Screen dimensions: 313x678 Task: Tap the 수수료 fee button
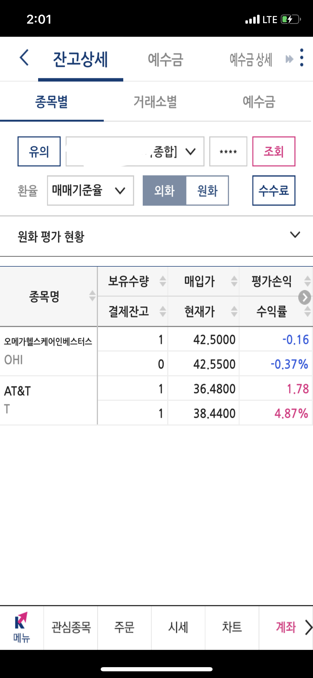[x=274, y=191]
